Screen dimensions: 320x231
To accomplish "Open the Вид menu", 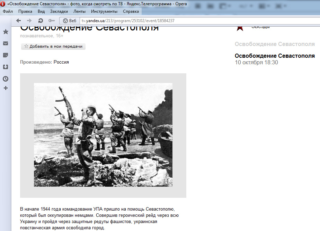I will 41,11.
